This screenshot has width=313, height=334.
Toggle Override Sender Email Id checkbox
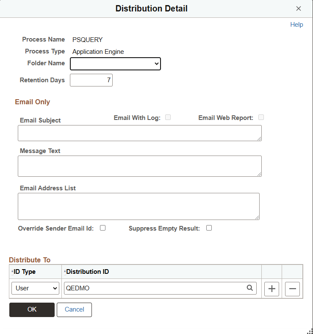102,228
